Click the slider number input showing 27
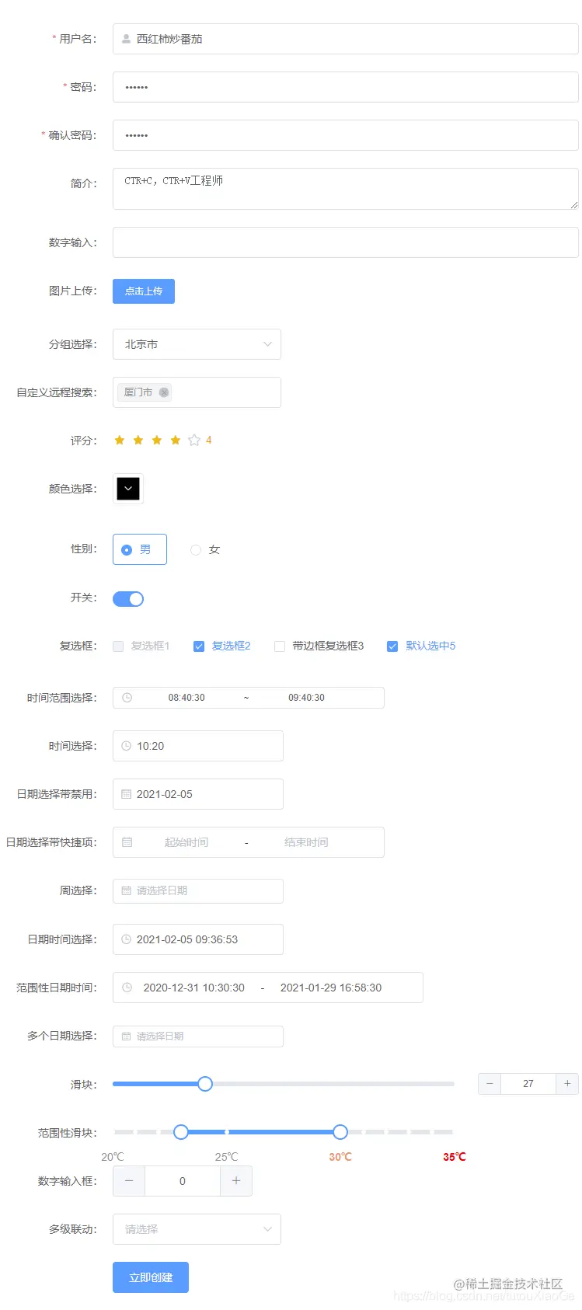Screen dimensions: 582x1310 [x=528, y=1084]
